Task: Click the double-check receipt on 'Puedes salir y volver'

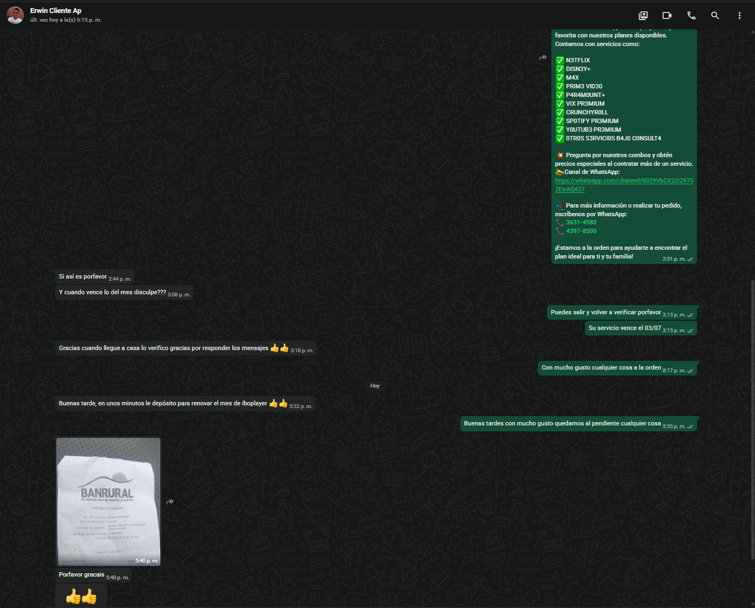Action: click(x=690, y=315)
